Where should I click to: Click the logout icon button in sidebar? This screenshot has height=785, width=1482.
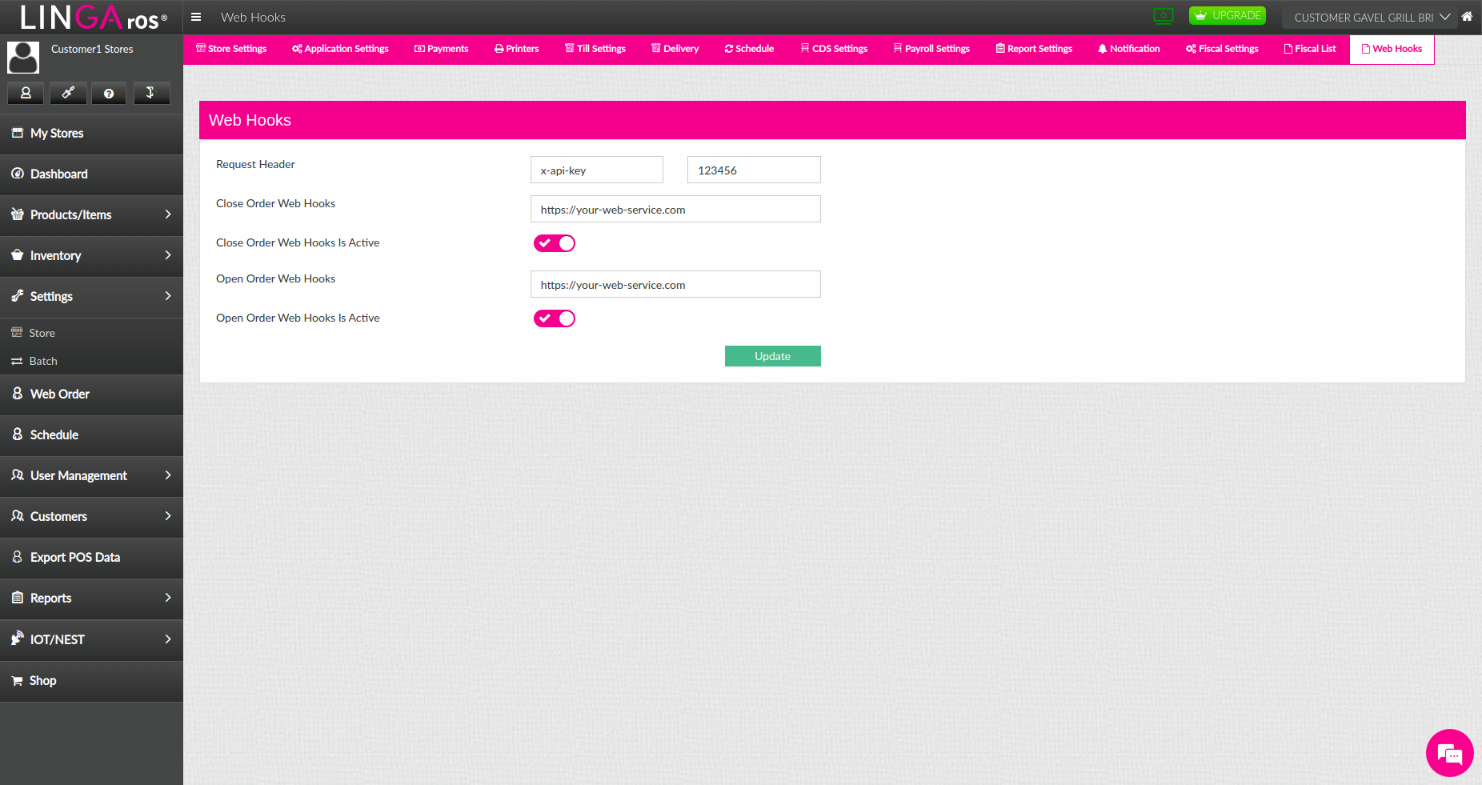click(150, 94)
